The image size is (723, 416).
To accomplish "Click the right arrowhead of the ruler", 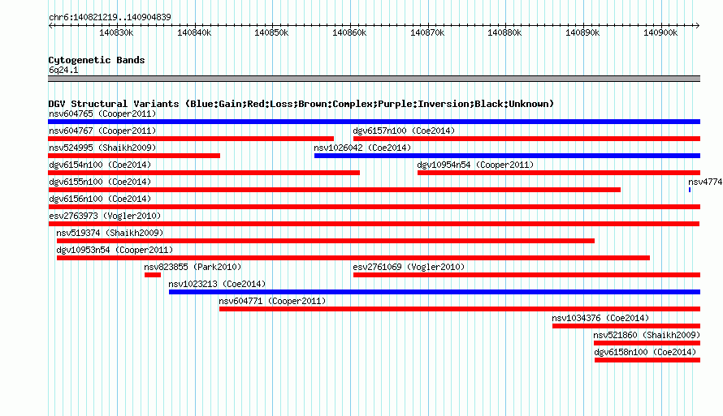I will coord(698,26).
